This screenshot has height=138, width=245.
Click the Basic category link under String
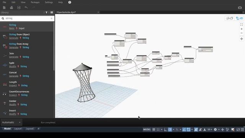[x=12, y=28]
